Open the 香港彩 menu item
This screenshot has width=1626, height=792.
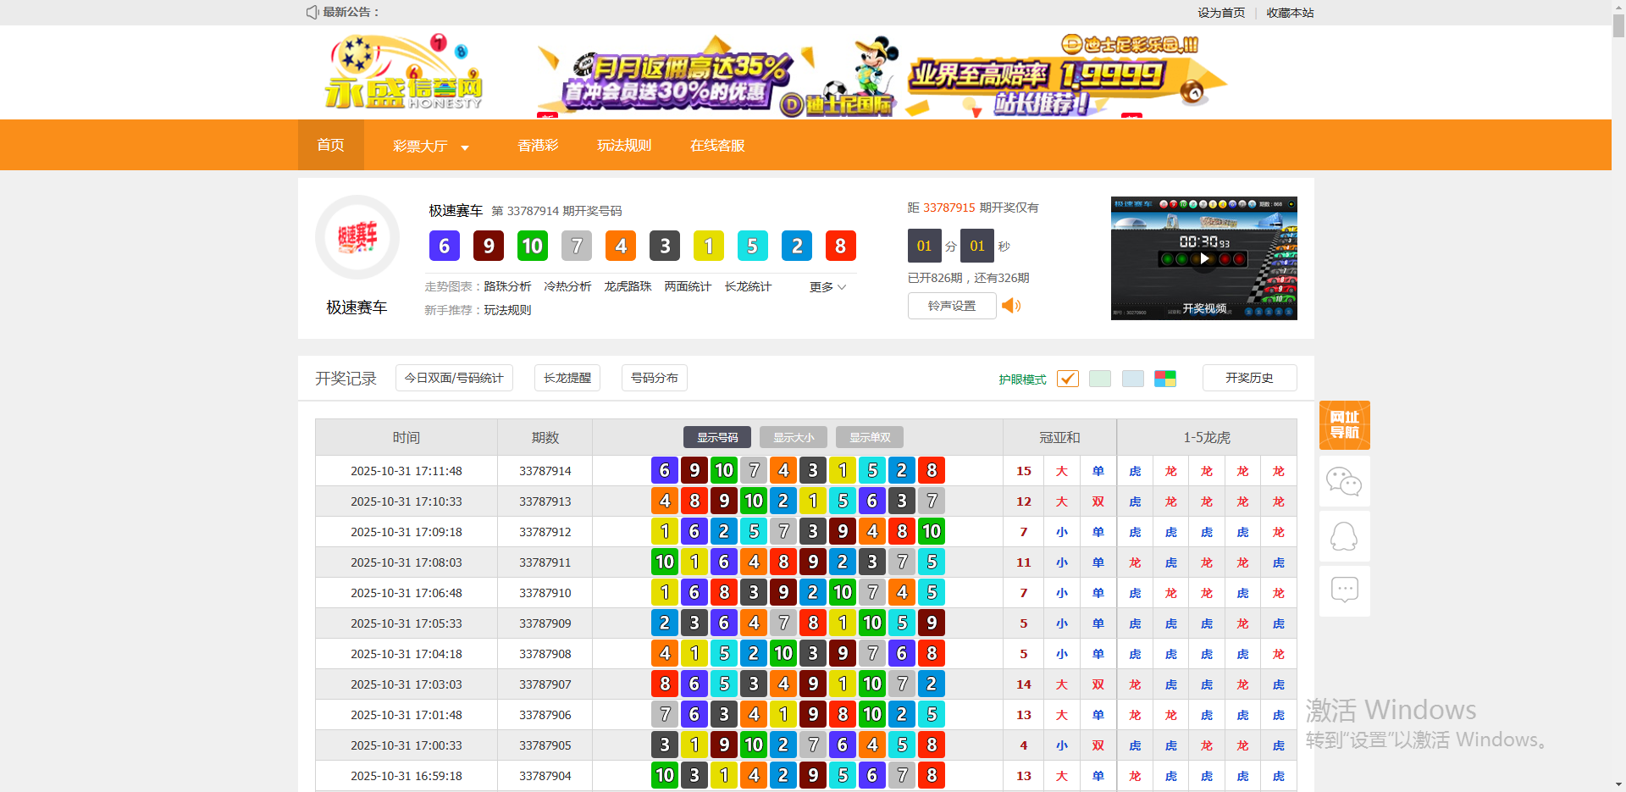538,146
